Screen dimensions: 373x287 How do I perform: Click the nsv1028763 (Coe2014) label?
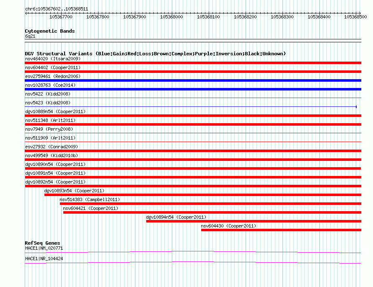[50, 85]
